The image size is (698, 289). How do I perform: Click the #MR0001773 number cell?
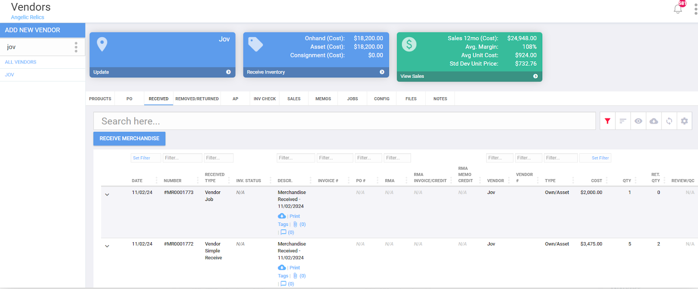click(x=179, y=192)
